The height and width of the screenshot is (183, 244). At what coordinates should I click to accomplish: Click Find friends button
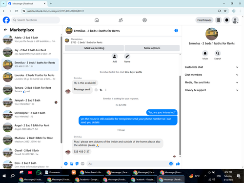(x=204, y=20)
